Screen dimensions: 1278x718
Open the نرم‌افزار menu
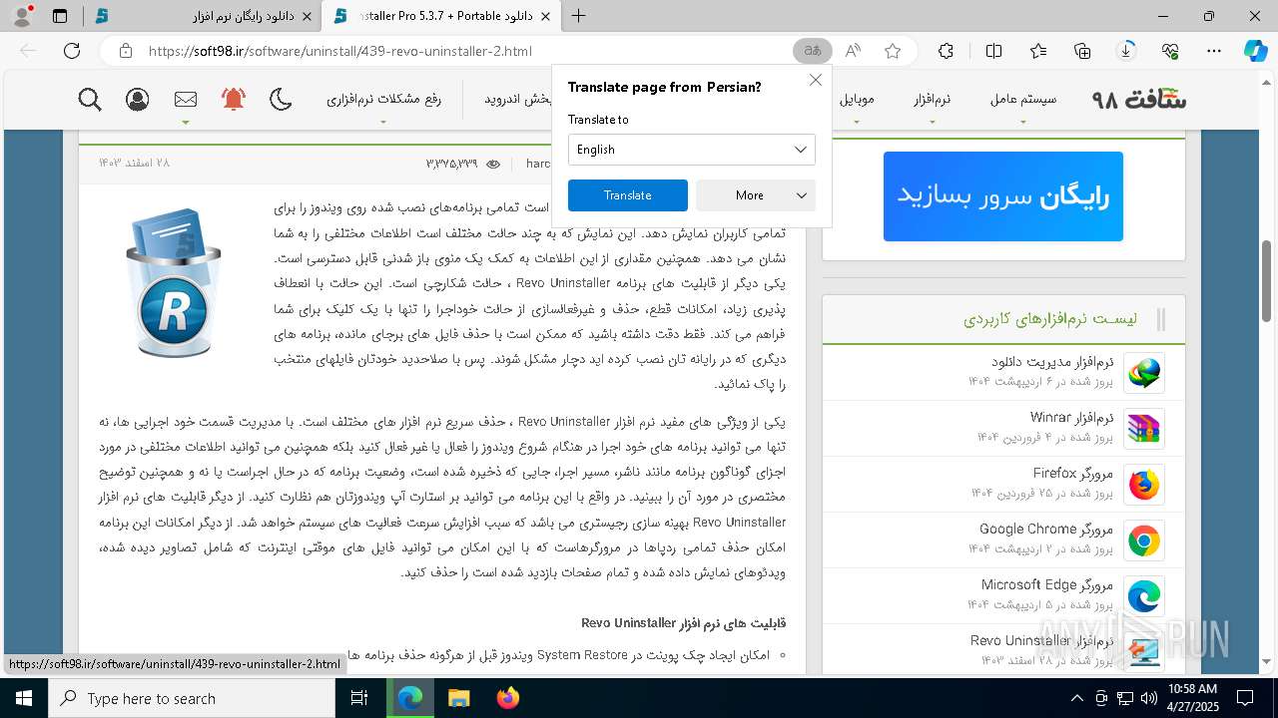tap(932, 99)
